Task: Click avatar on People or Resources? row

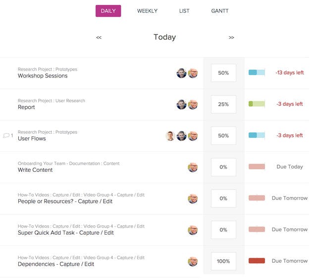Action: tap(193, 199)
